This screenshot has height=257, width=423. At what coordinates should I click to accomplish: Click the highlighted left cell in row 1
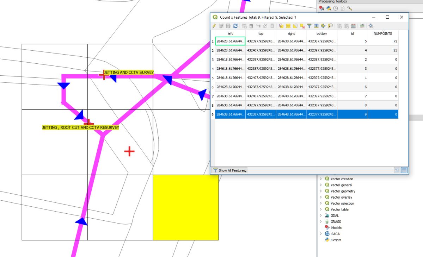click(230, 41)
